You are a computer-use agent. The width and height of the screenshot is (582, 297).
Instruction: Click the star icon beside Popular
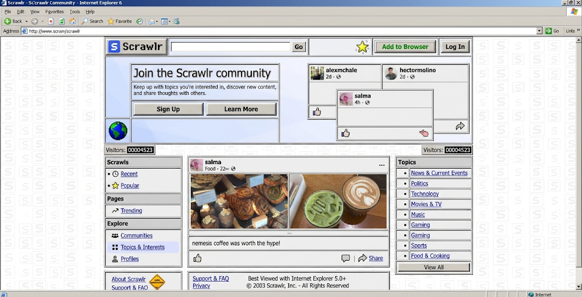tap(115, 185)
